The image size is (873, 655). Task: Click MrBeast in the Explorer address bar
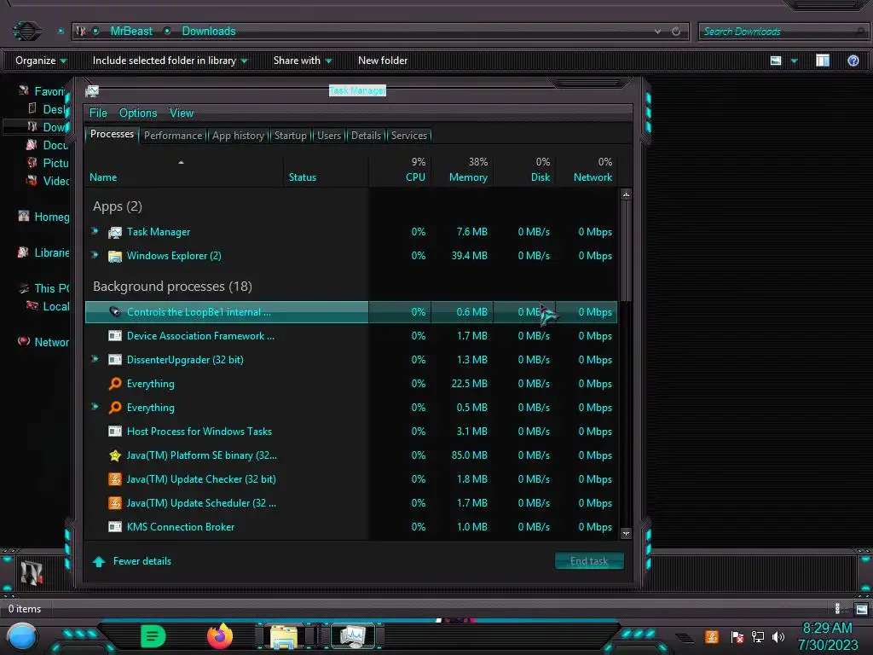point(130,32)
